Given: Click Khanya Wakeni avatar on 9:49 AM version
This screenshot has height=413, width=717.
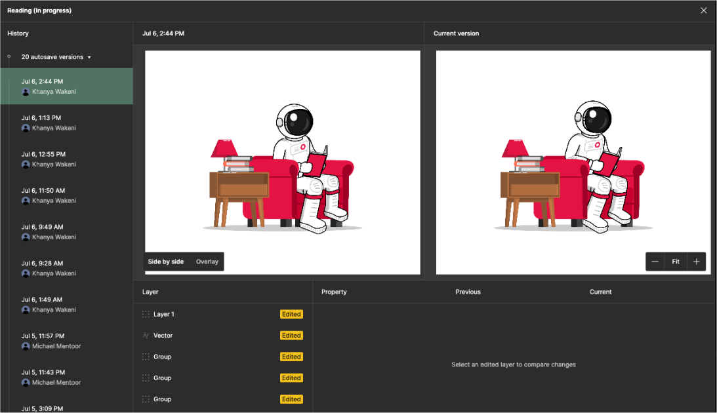Looking at the screenshot, I should pos(26,237).
